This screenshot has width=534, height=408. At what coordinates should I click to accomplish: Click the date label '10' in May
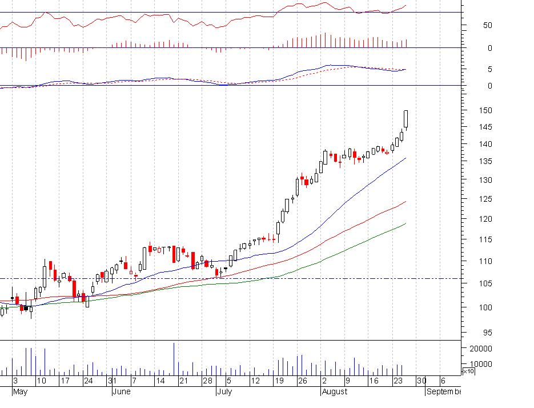[41, 381]
